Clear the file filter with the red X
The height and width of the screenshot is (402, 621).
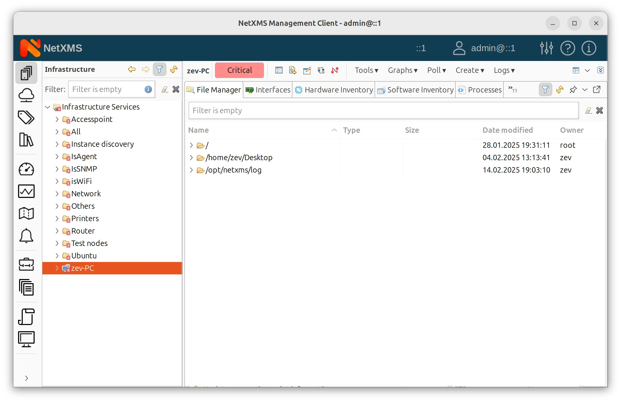pyautogui.click(x=600, y=110)
